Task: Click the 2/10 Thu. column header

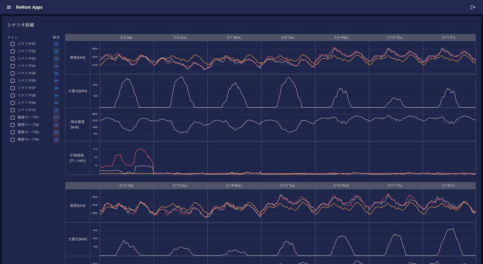Action: tap(395, 37)
